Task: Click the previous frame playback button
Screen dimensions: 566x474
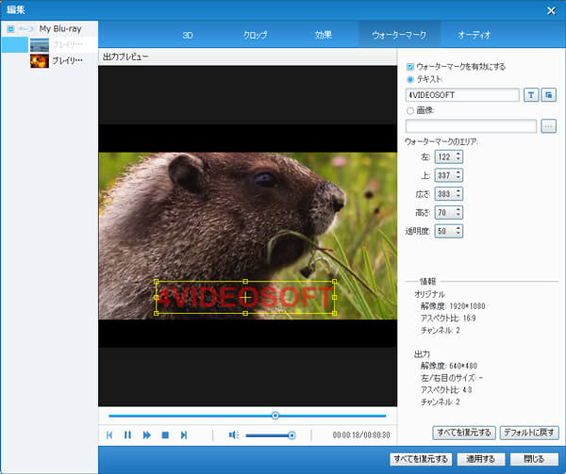Action: coord(109,434)
